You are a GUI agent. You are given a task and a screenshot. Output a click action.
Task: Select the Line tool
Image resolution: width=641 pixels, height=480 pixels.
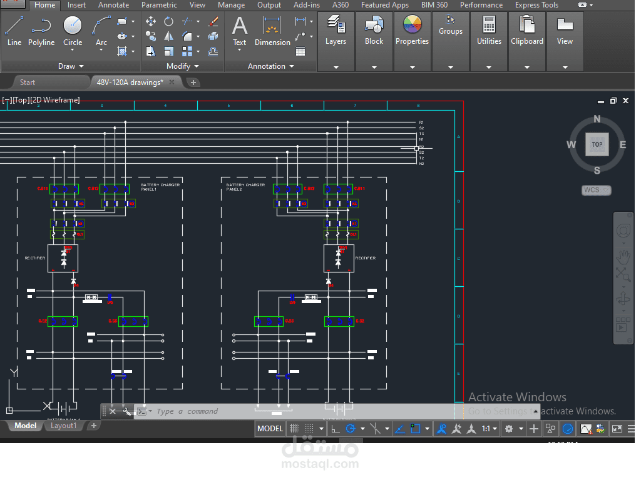tap(14, 31)
